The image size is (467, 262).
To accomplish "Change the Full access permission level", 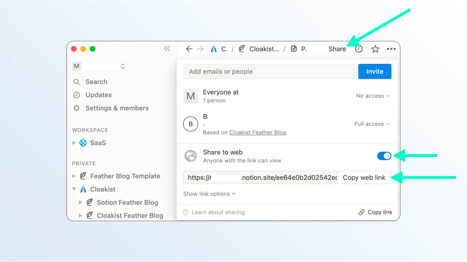I will pyautogui.click(x=372, y=124).
